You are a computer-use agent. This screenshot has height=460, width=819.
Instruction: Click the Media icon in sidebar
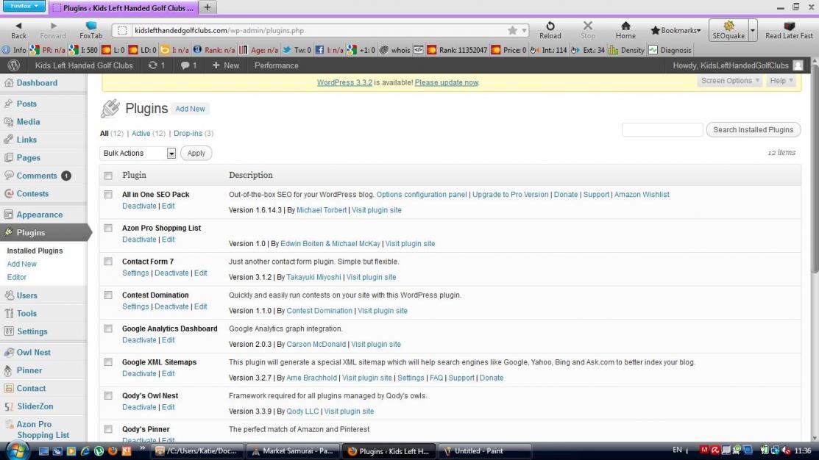(x=9, y=121)
